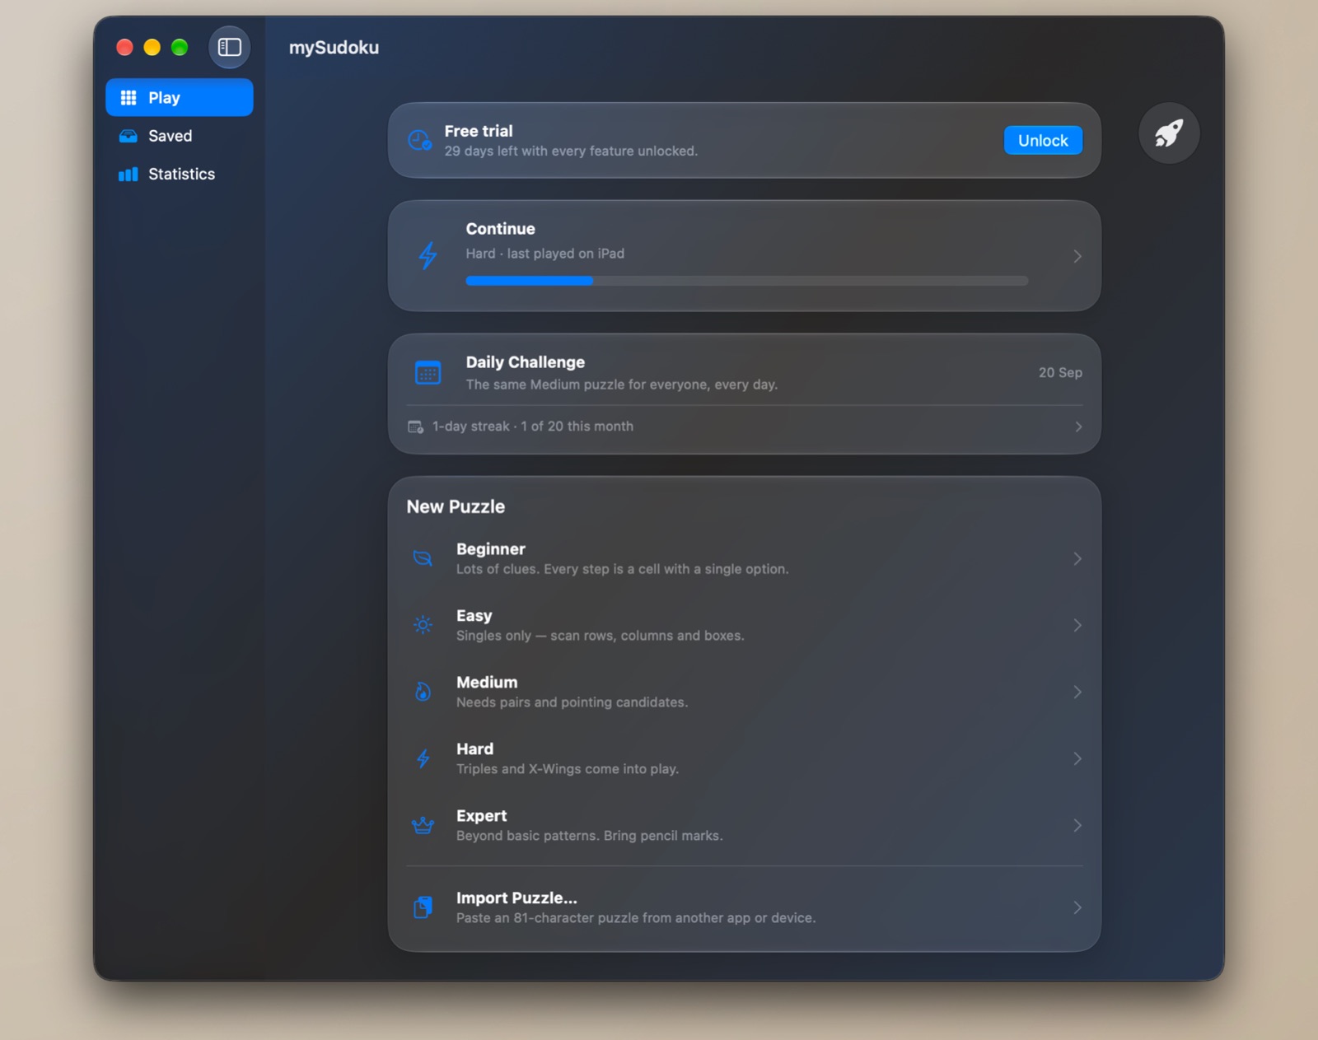Click 'Triples and X-Wings come into play.' text
Viewport: 1318px width, 1040px height.
click(568, 769)
